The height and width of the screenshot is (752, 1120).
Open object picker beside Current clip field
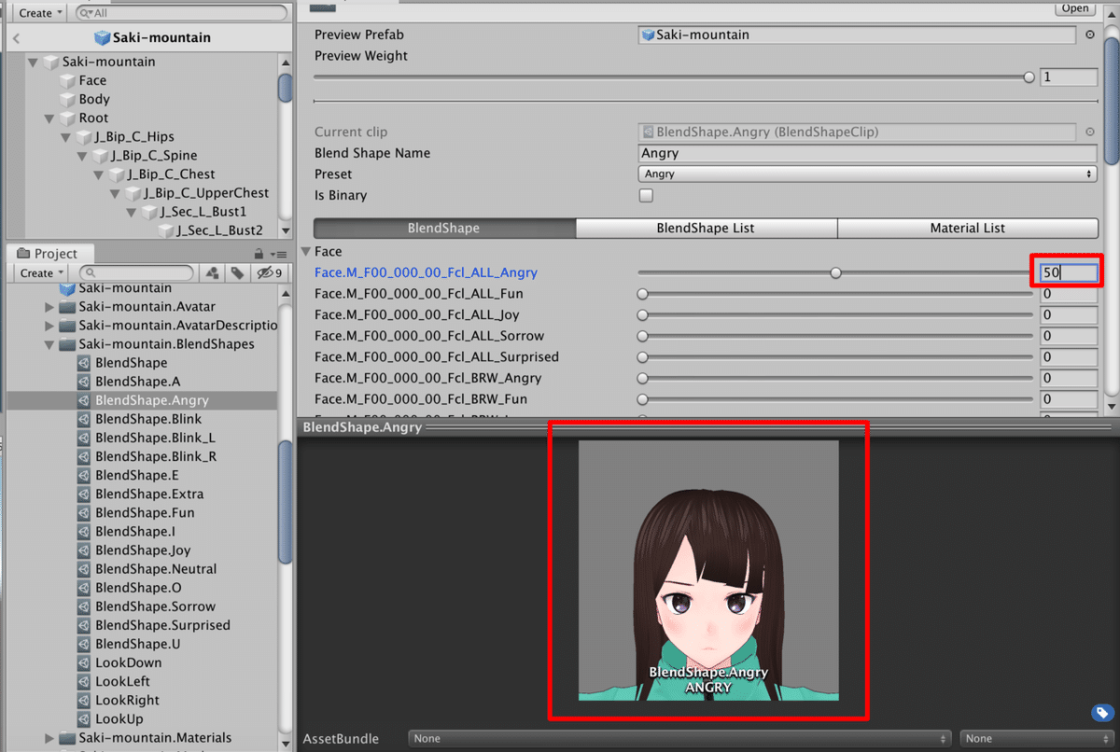click(x=1090, y=132)
